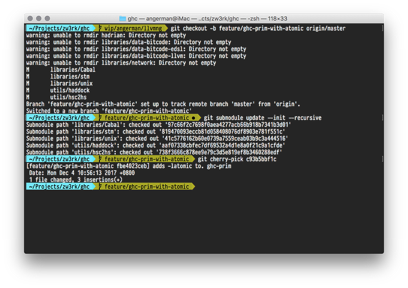Viewport: 408px width, 288px height.
Task: Click the dirty-state dot after feature/ghc-prim-with-atomic
Action: 193,118
